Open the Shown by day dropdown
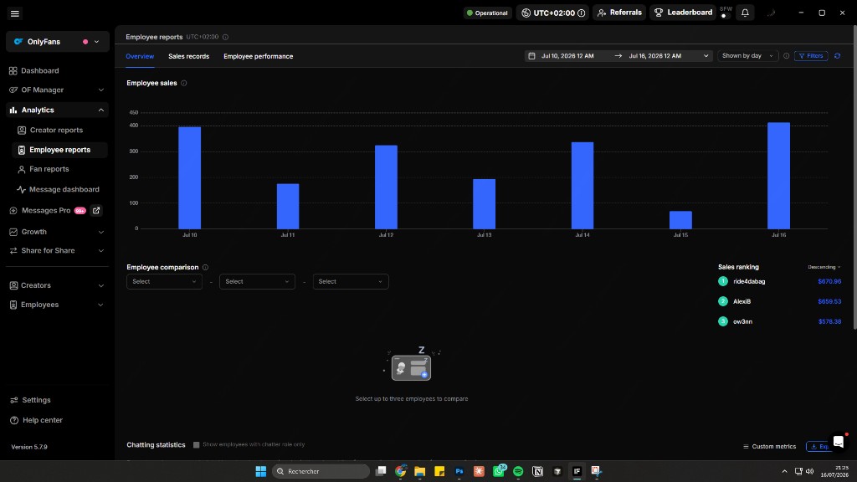The image size is (857, 482). [747, 56]
